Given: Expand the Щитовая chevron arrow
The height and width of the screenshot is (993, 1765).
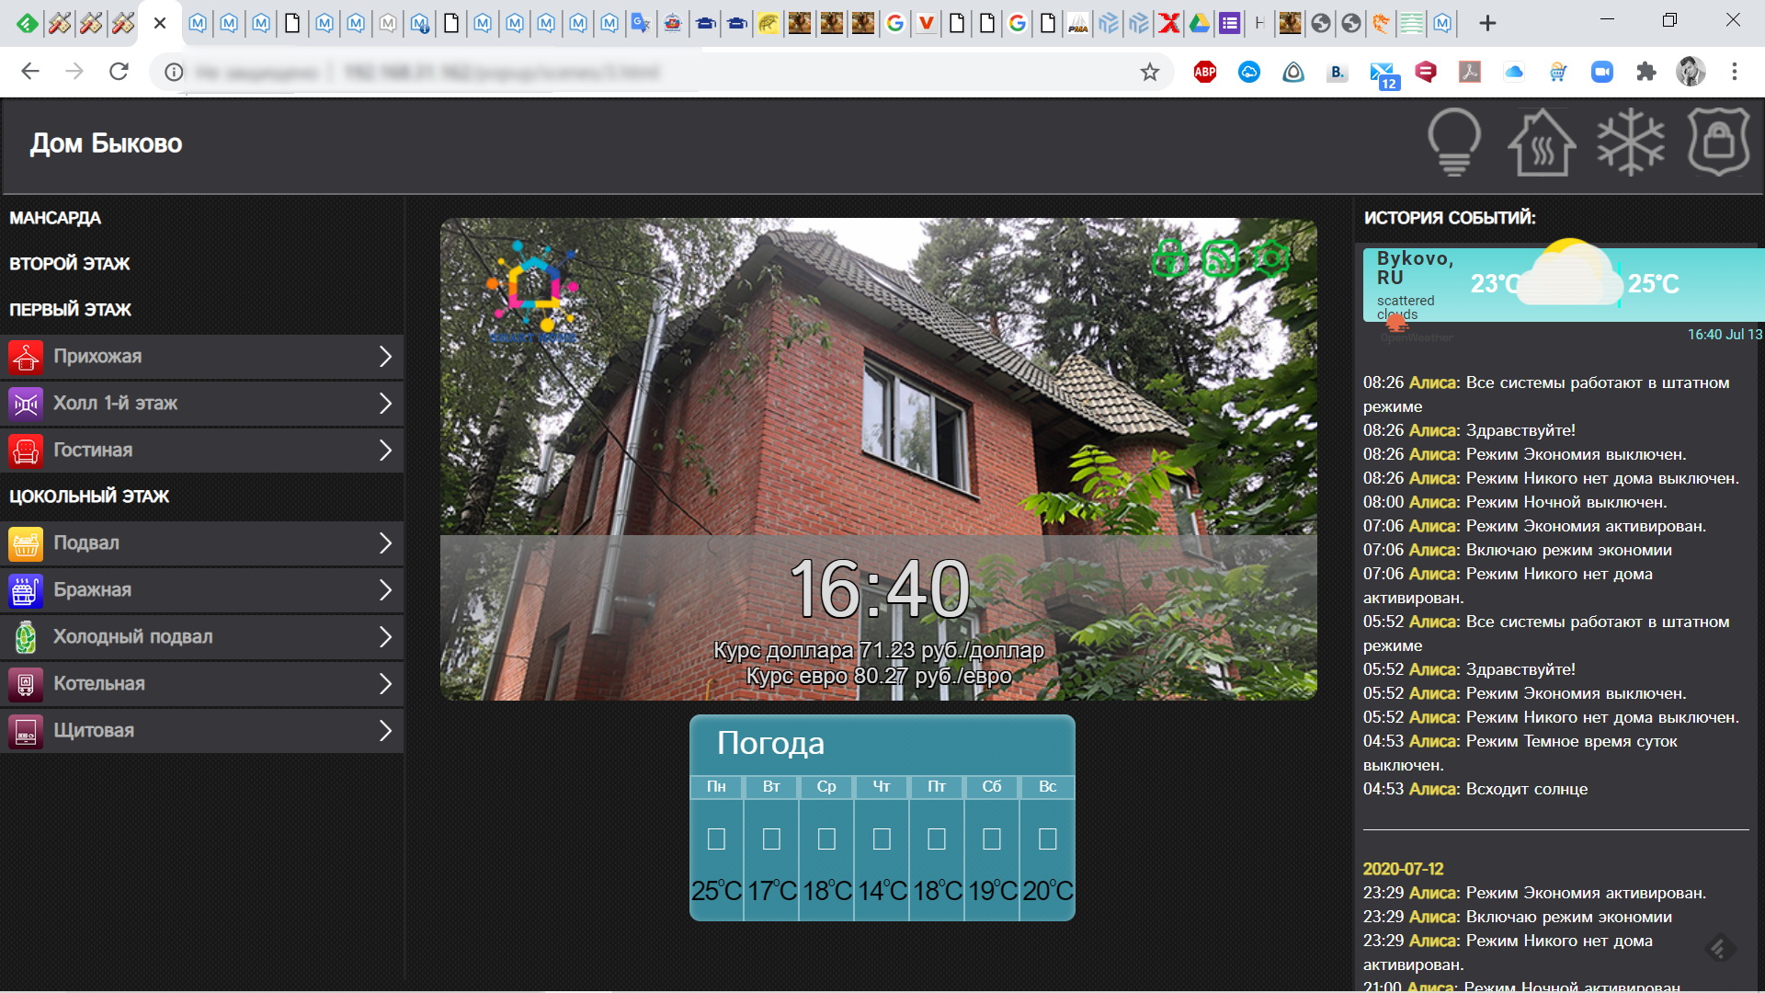Looking at the screenshot, I should click(385, 731).
